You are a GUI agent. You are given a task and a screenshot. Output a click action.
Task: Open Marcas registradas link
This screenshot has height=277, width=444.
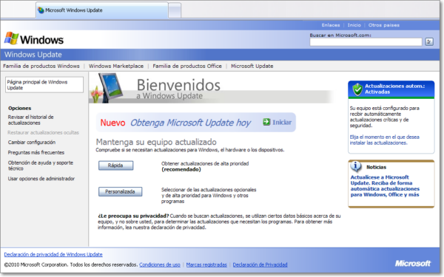click(206, 264)
